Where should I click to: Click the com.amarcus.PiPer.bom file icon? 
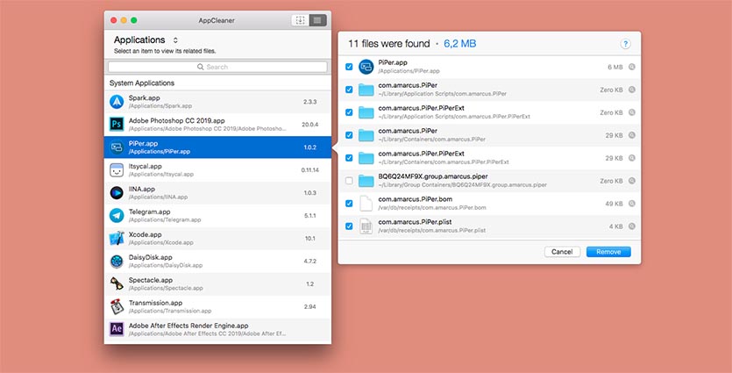click(366, 204)
